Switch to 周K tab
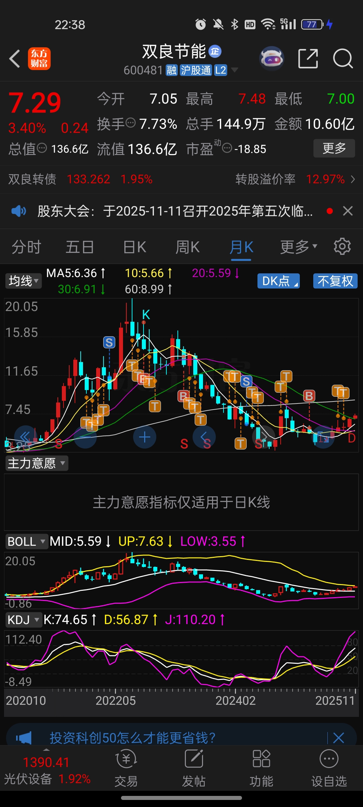Screen dimensions: 363x807 [x=187, y=247]
